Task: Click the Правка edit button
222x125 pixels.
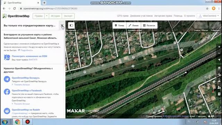Action: [x=39, y=16]
